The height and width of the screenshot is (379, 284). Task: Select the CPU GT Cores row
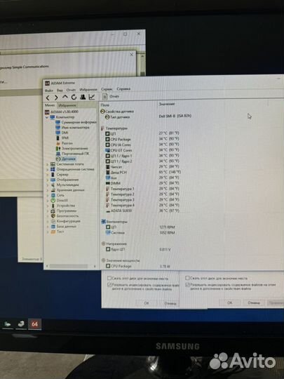[142, 150]
